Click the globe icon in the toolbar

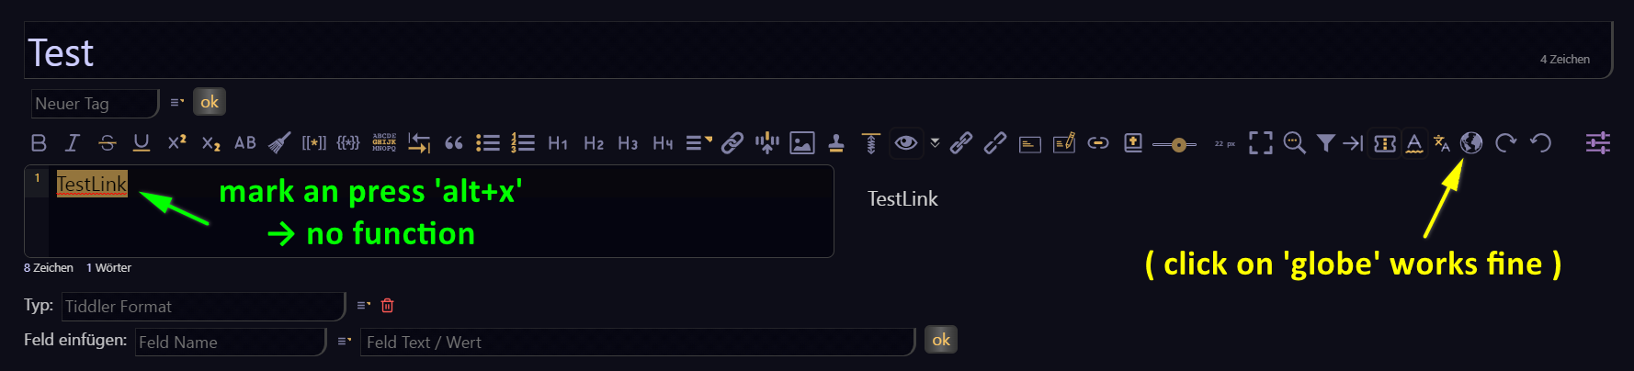point(1471,142)
